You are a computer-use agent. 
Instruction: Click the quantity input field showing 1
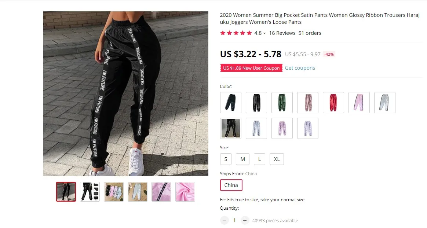point(234,220)
